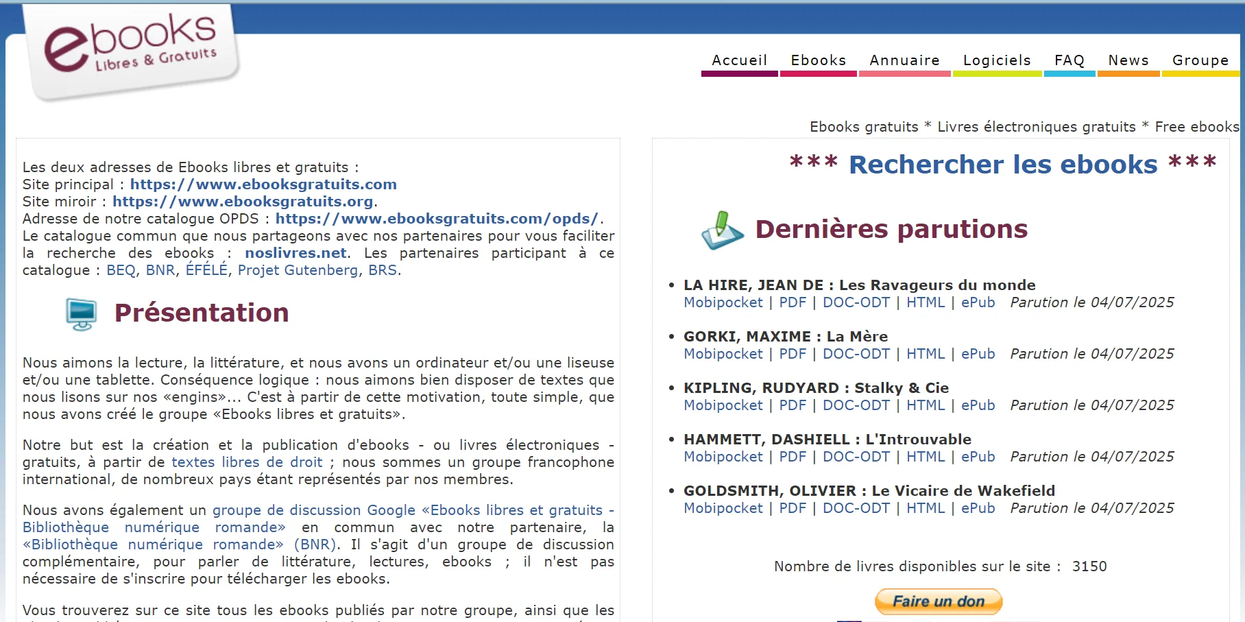Open HTML version of Le Vicaire de Wakefield

[926, 508]
